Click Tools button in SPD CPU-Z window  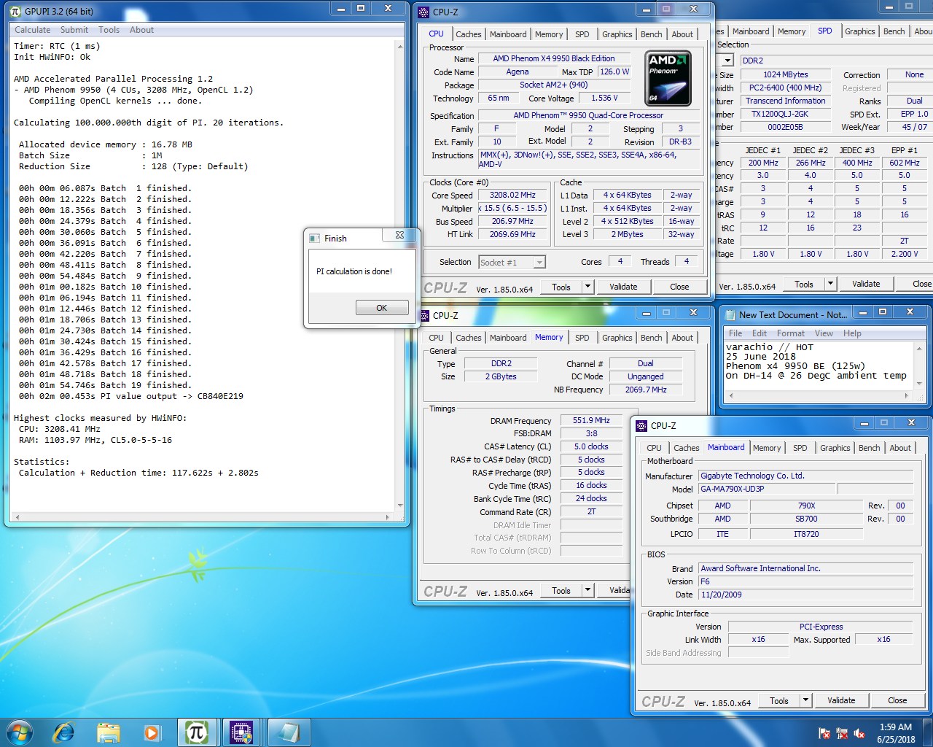click(804, 284)
